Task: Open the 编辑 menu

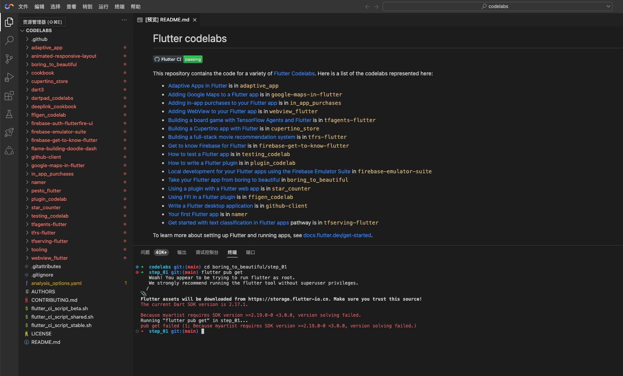Action: pos(39,7)
